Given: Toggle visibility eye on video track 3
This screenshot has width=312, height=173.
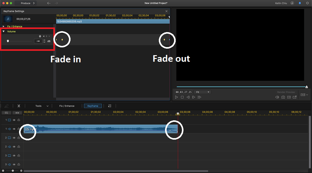Looking at the screenshot, I should pos(14,155).
